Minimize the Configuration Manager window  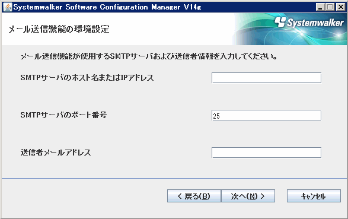(320, 7)
